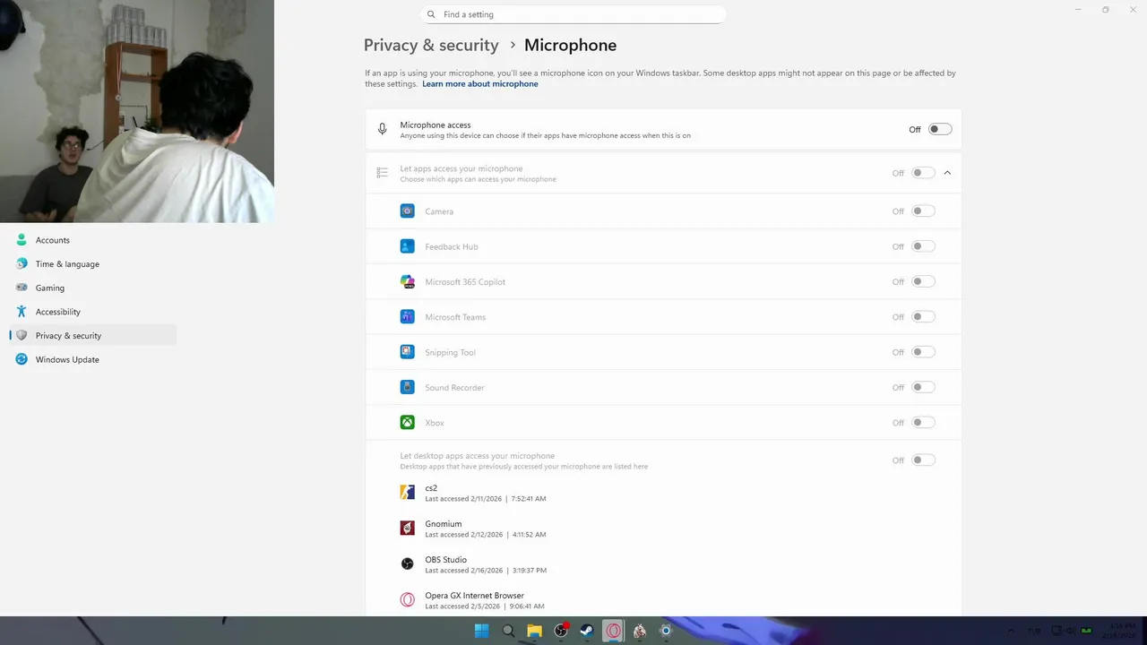Click the Microsoft Teams app icon

pos(408,317)
